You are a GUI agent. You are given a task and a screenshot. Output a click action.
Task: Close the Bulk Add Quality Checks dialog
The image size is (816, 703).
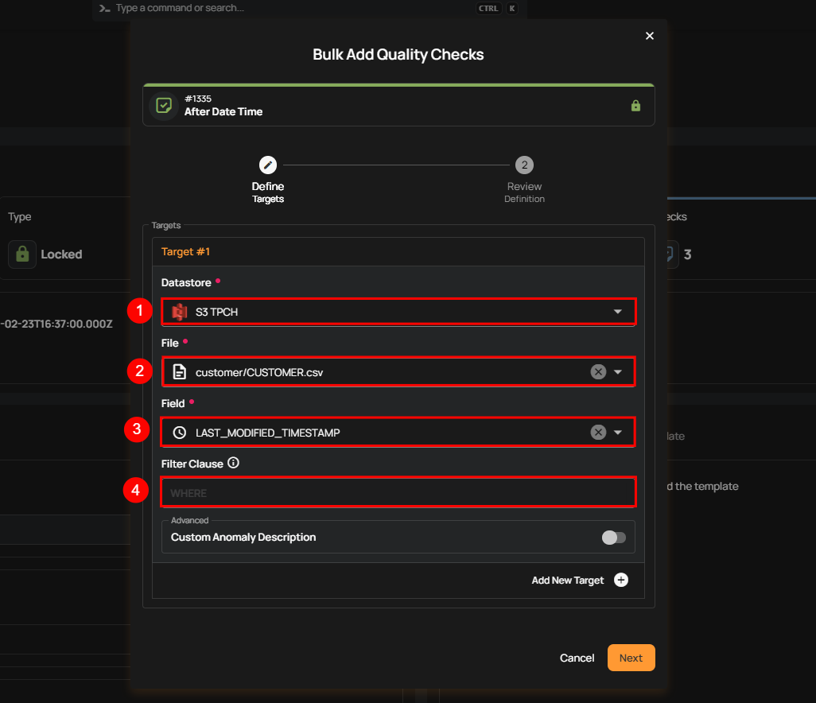point(650,36)
